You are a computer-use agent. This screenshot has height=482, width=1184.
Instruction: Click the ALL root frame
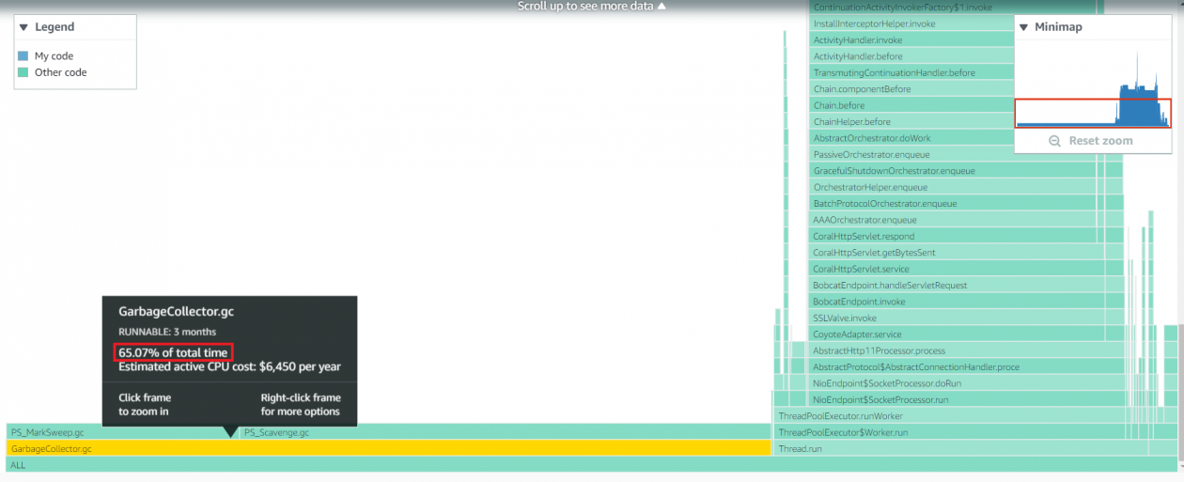coord(564,465)
